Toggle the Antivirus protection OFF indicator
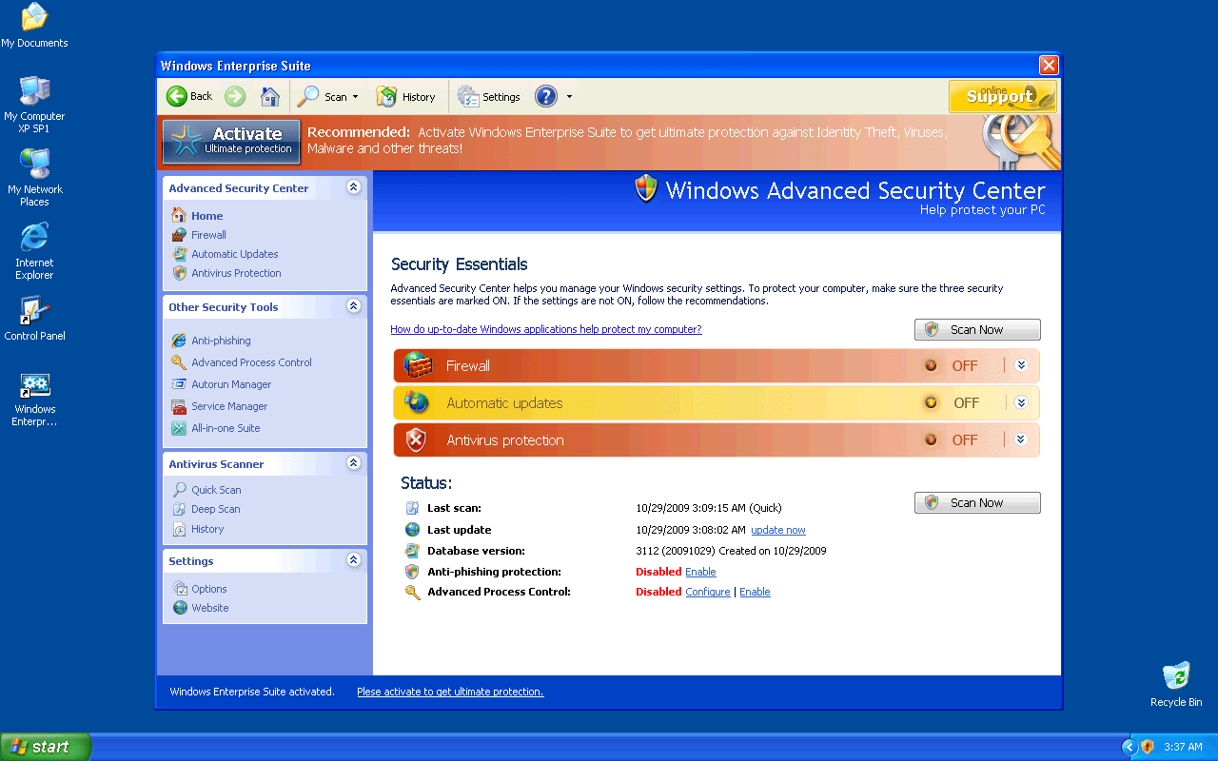This screenshot has width=1218, height=761. (x=932, y=439)
